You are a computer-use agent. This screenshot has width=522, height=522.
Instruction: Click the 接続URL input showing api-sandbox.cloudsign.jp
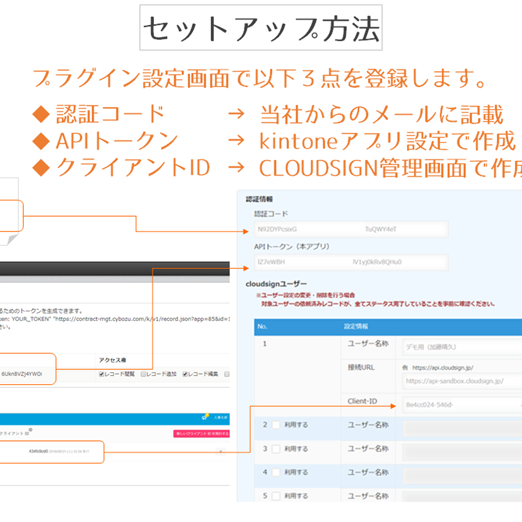[462, 381]
